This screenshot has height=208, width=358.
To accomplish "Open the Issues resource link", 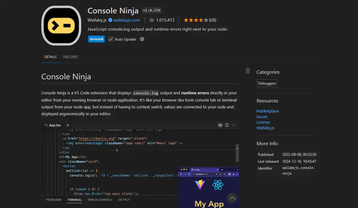I will [x=262, y=116].
